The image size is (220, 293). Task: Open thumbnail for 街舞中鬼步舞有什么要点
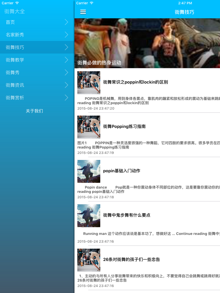pos(89,216)
